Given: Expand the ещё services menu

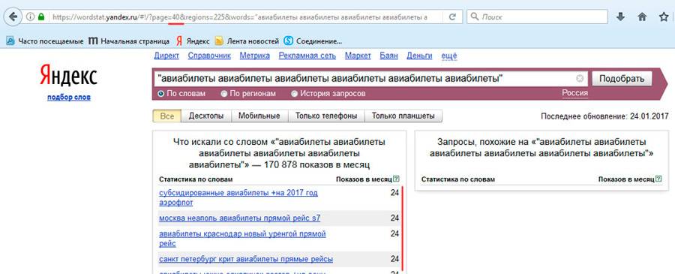Looking at the screenshot, I should 449,56.
